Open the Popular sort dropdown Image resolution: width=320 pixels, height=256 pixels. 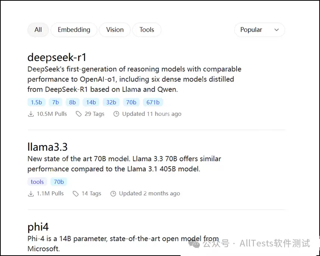click(259, 30)
